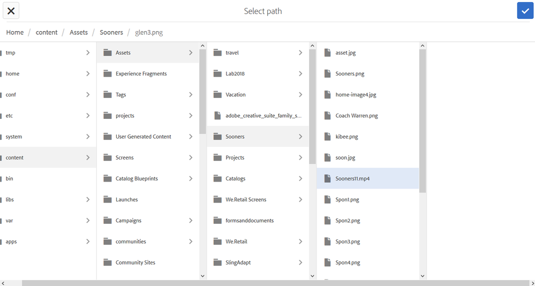
Task: Expand the We.Retail Screens chevron
Action: tap(300, 200)
